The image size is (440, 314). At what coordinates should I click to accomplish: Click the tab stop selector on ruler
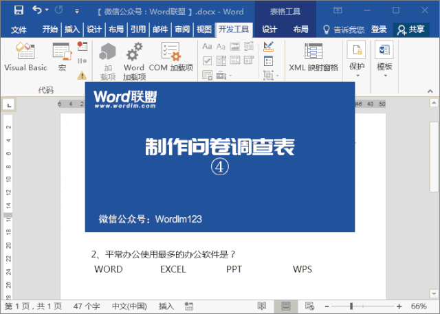[x=9, y=105]
